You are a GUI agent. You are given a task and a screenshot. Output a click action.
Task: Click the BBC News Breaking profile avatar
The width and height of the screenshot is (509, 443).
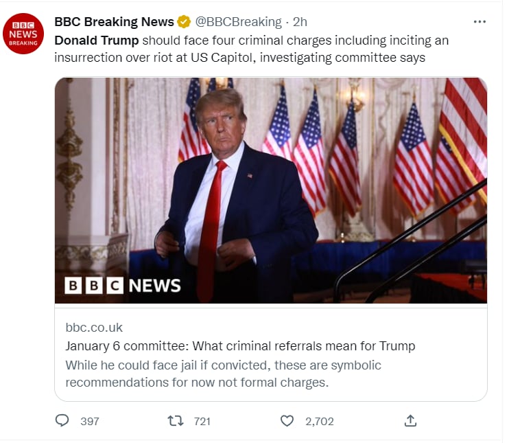(23, 34)
